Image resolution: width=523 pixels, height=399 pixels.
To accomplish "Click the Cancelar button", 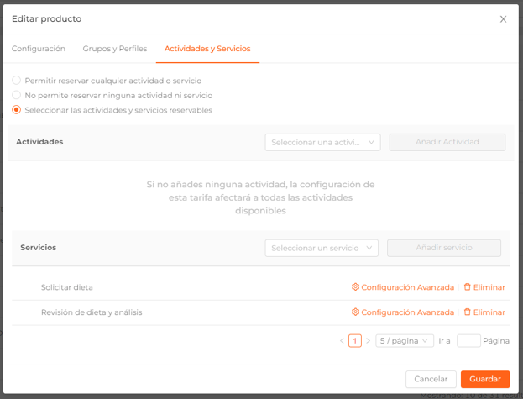I will pos(431,379).
